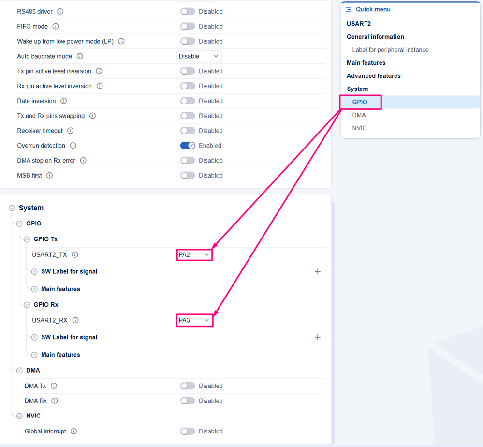Click the Quick menu hamburger icon

pos(349,10)
